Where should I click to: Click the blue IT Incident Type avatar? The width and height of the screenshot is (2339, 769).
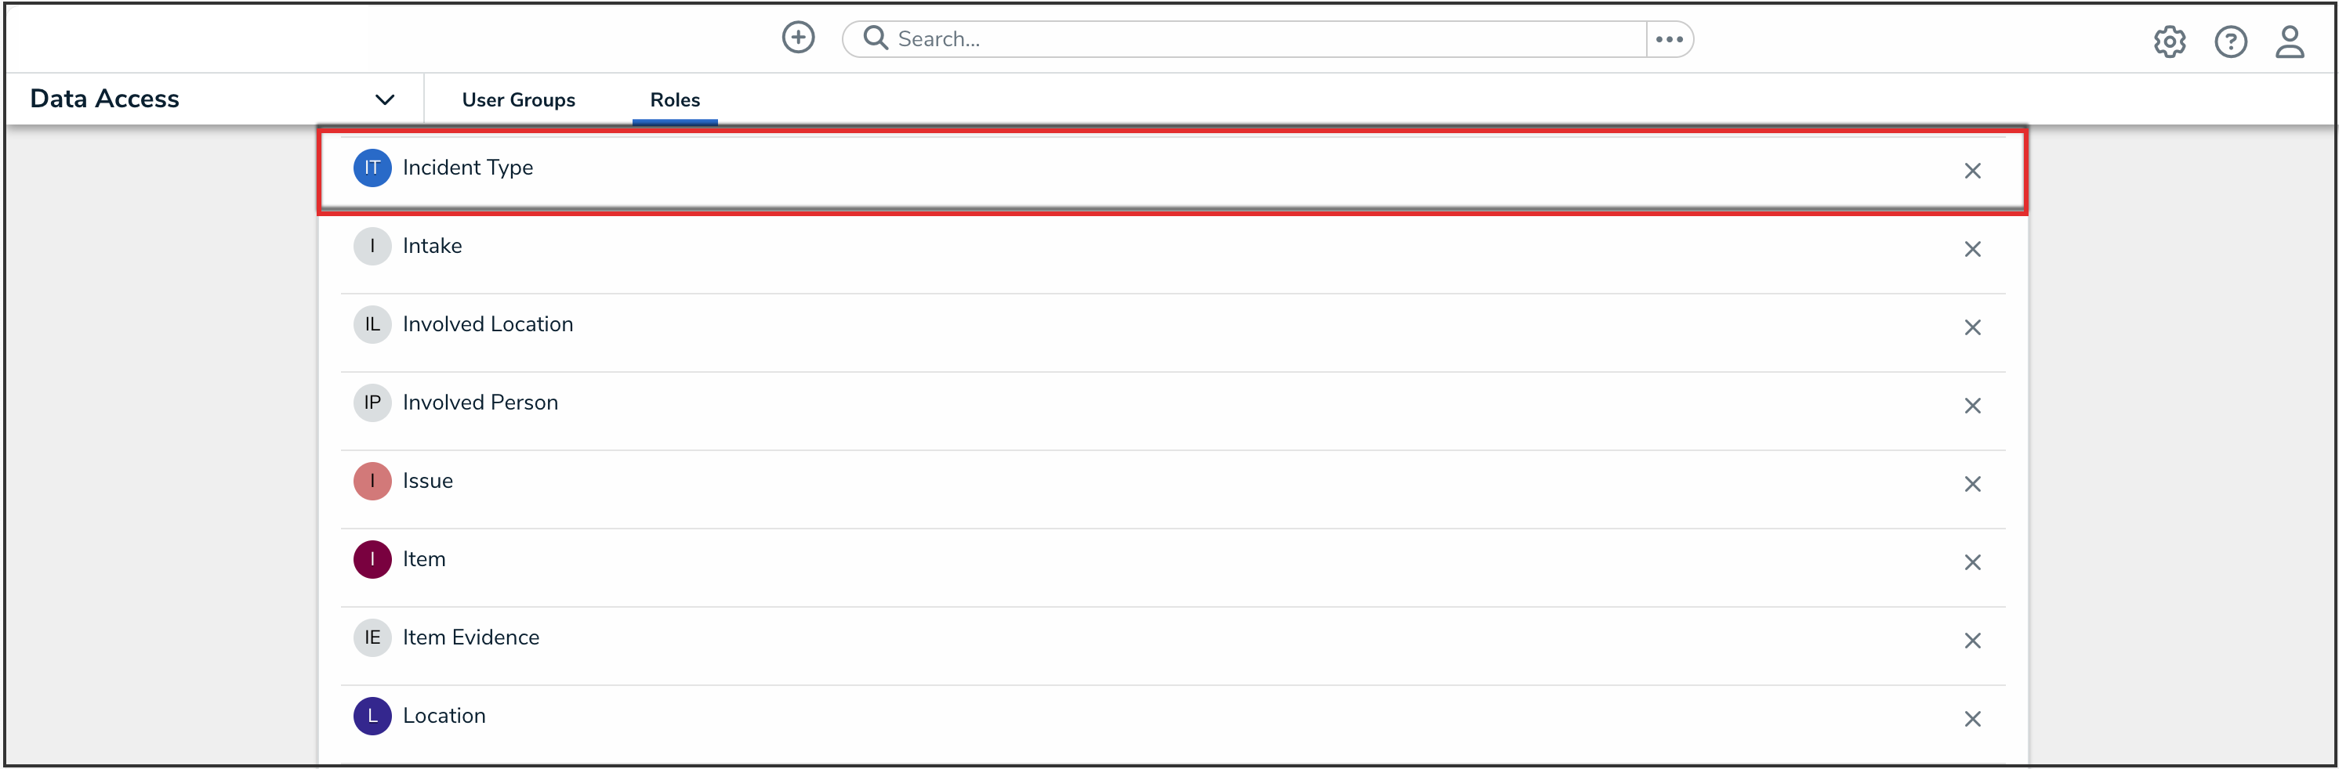[372, 168]
